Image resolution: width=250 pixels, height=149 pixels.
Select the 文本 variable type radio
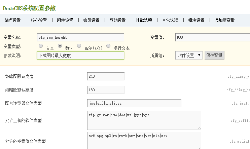[x=41, y=46]
